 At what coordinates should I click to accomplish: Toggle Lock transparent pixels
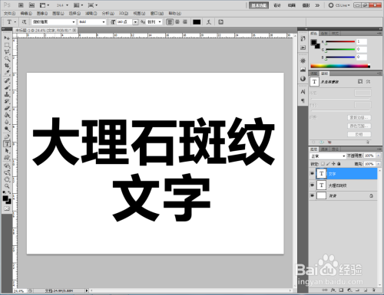coord(323,164)
